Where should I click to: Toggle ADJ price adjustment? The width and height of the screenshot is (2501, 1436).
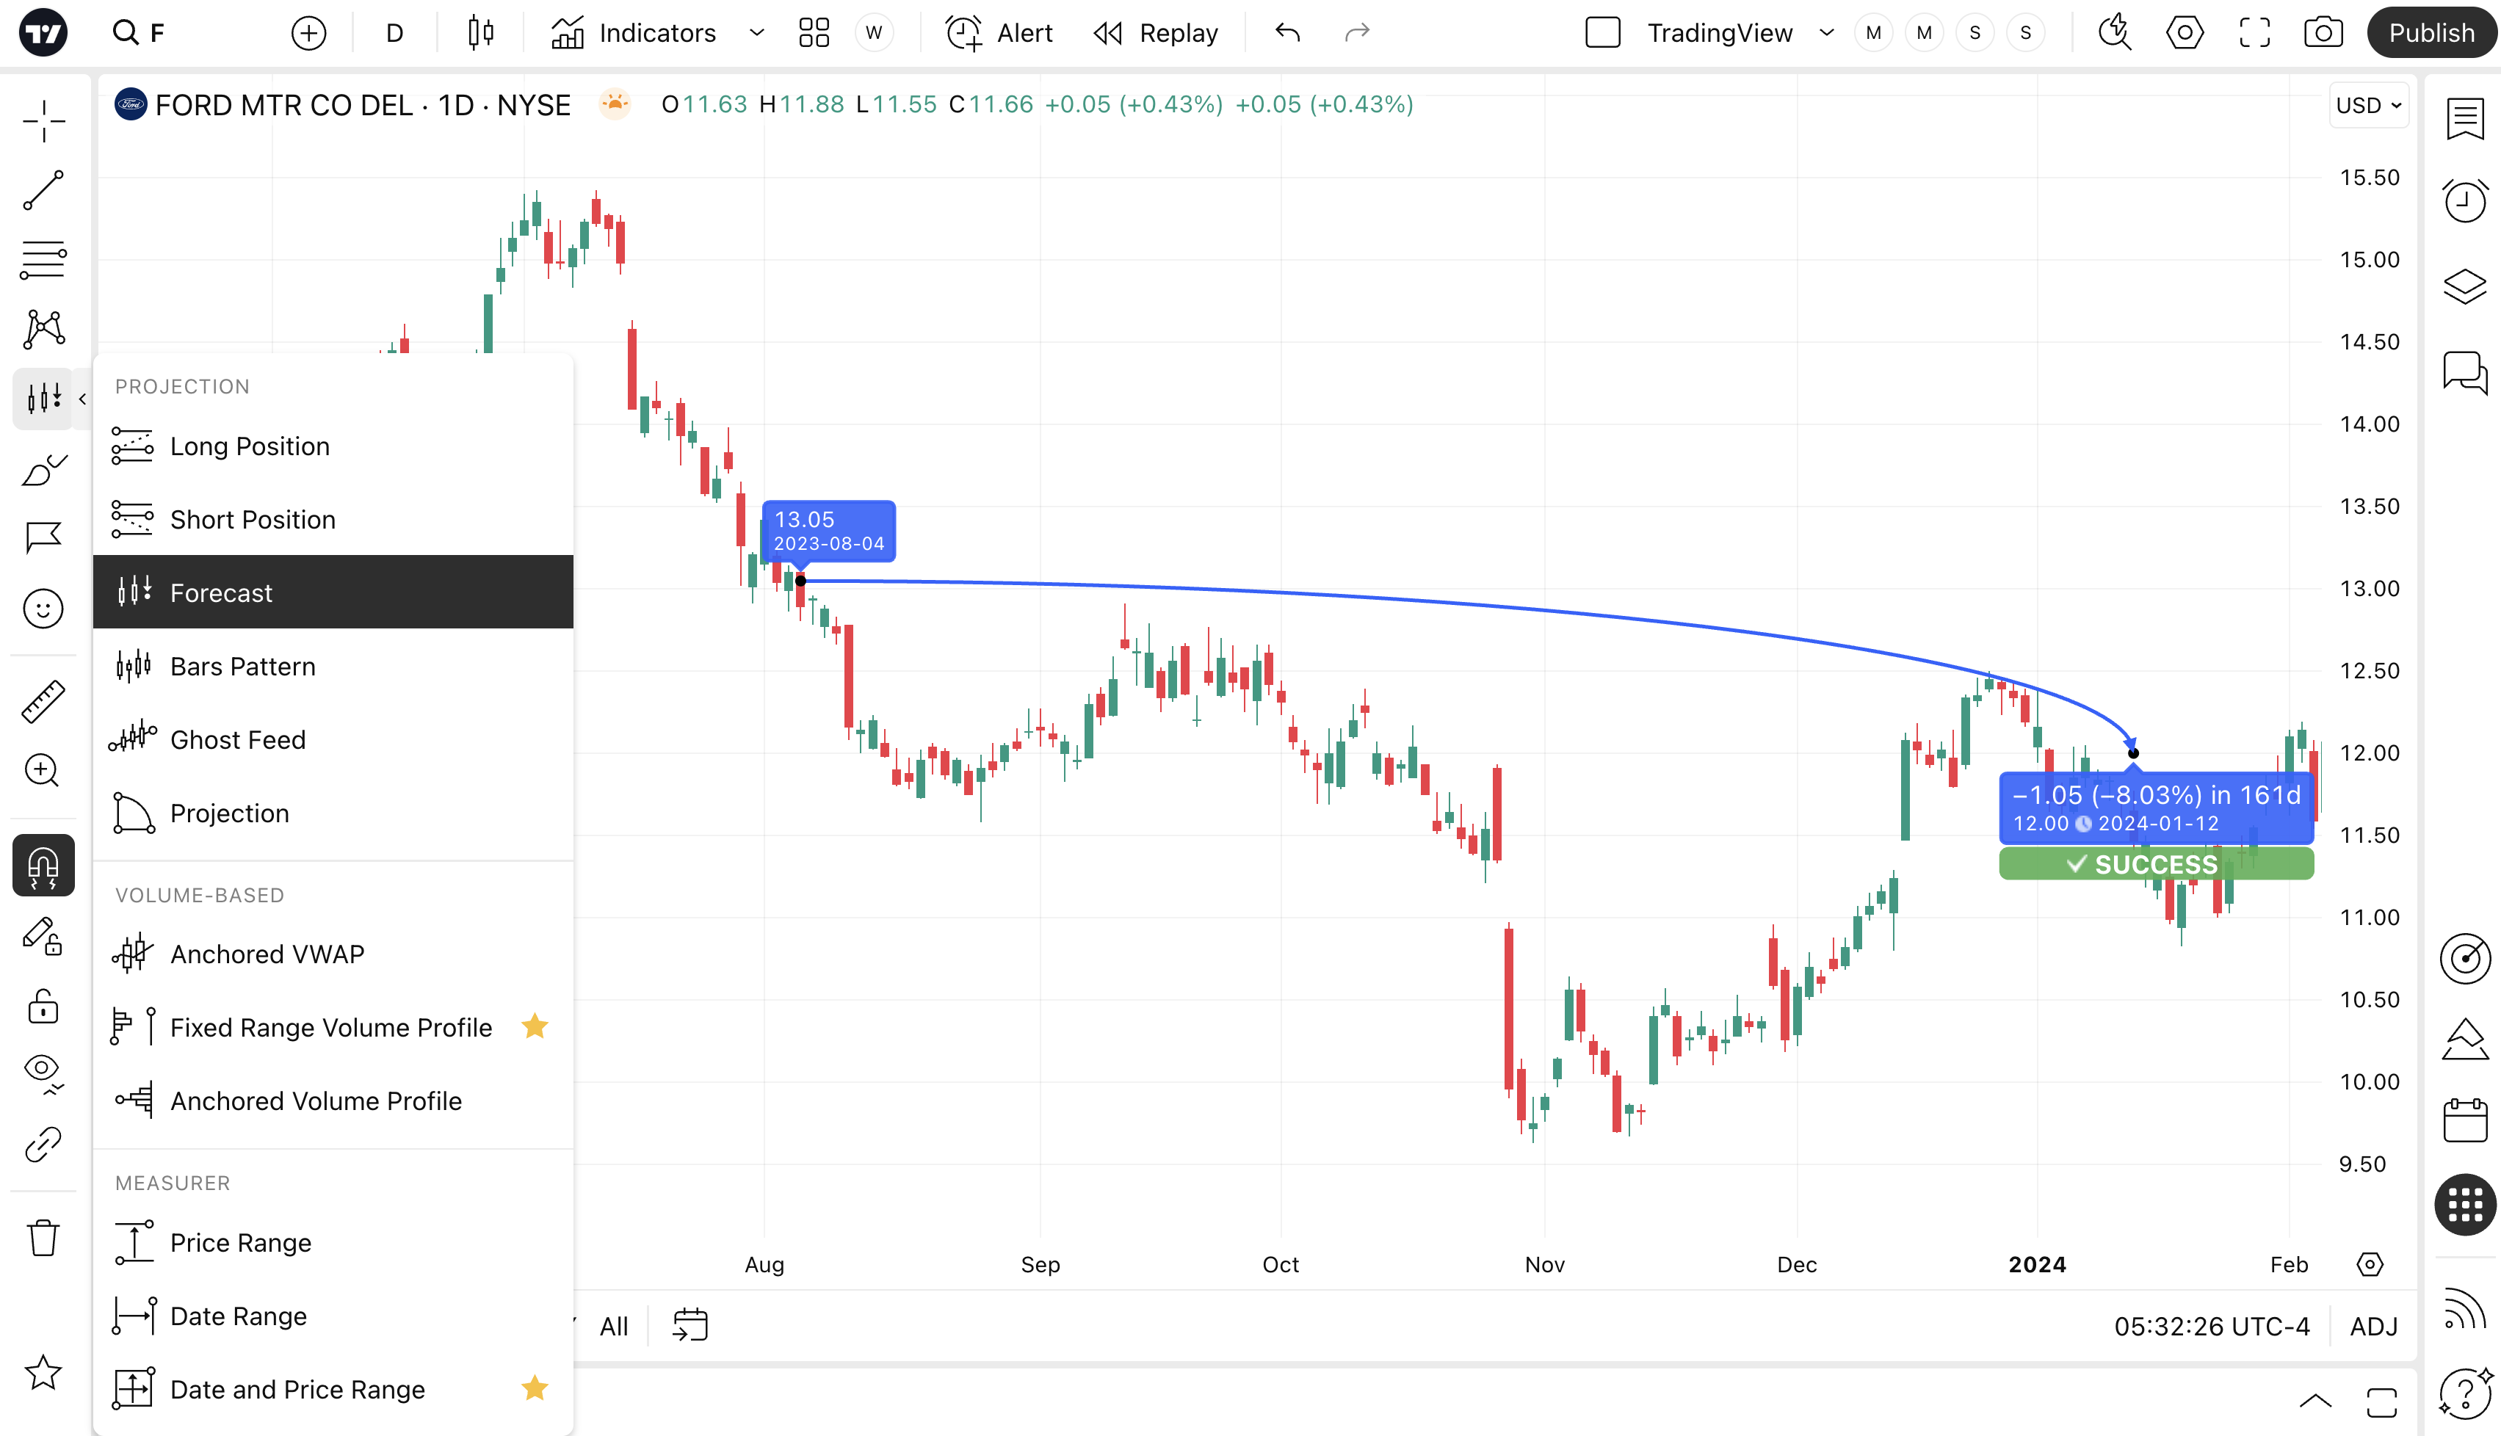pos(2372,1327)
